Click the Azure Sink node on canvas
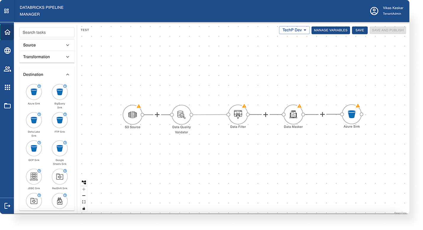The width and height of the screenshot is (423, 230). pos(352,114)
